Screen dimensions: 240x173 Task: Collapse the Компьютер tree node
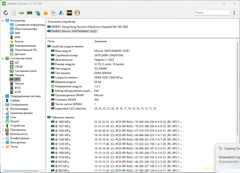coord(3,20)
